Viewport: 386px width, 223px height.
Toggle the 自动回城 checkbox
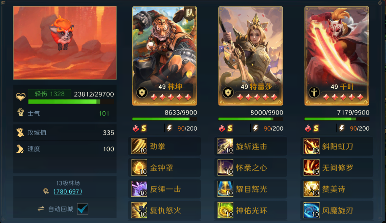(83, 209)
